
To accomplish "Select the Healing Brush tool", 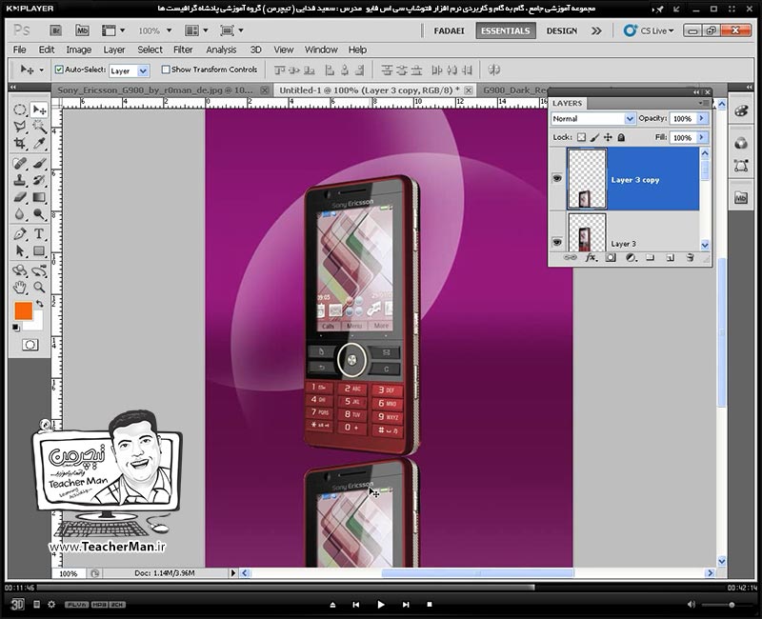I will (x=20, y=163).
